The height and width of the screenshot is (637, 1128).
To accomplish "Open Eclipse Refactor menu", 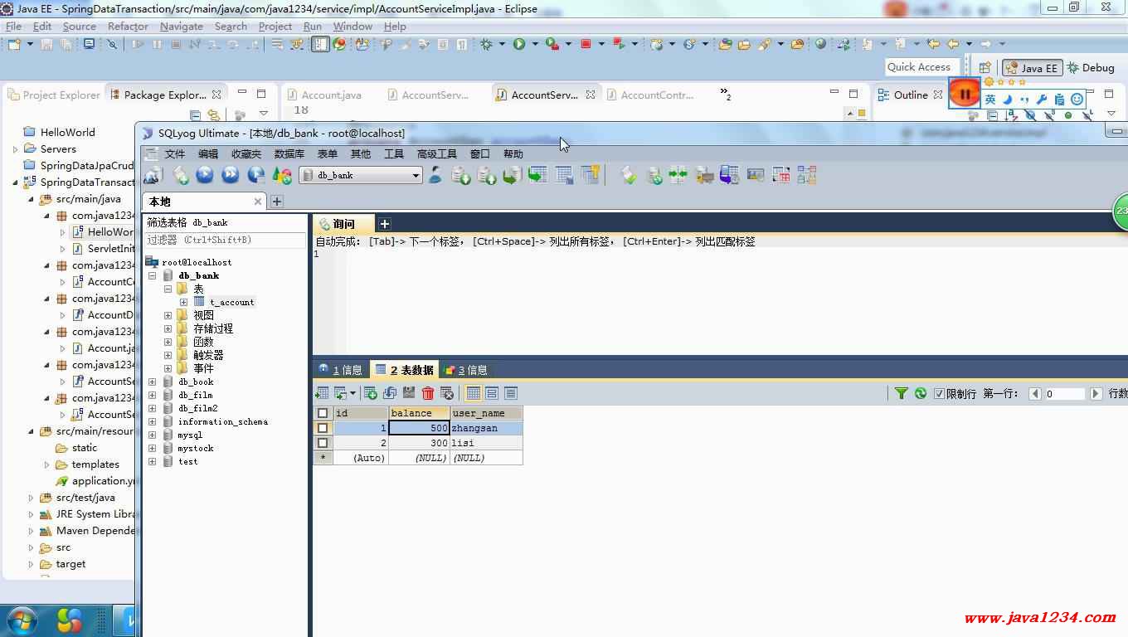I will [128, 26].
